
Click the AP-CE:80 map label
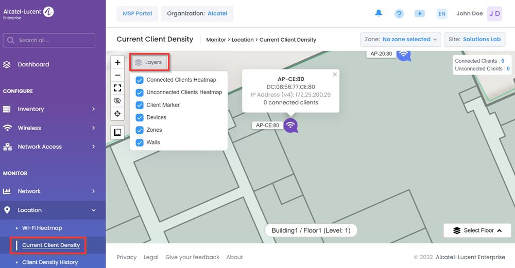267,126
